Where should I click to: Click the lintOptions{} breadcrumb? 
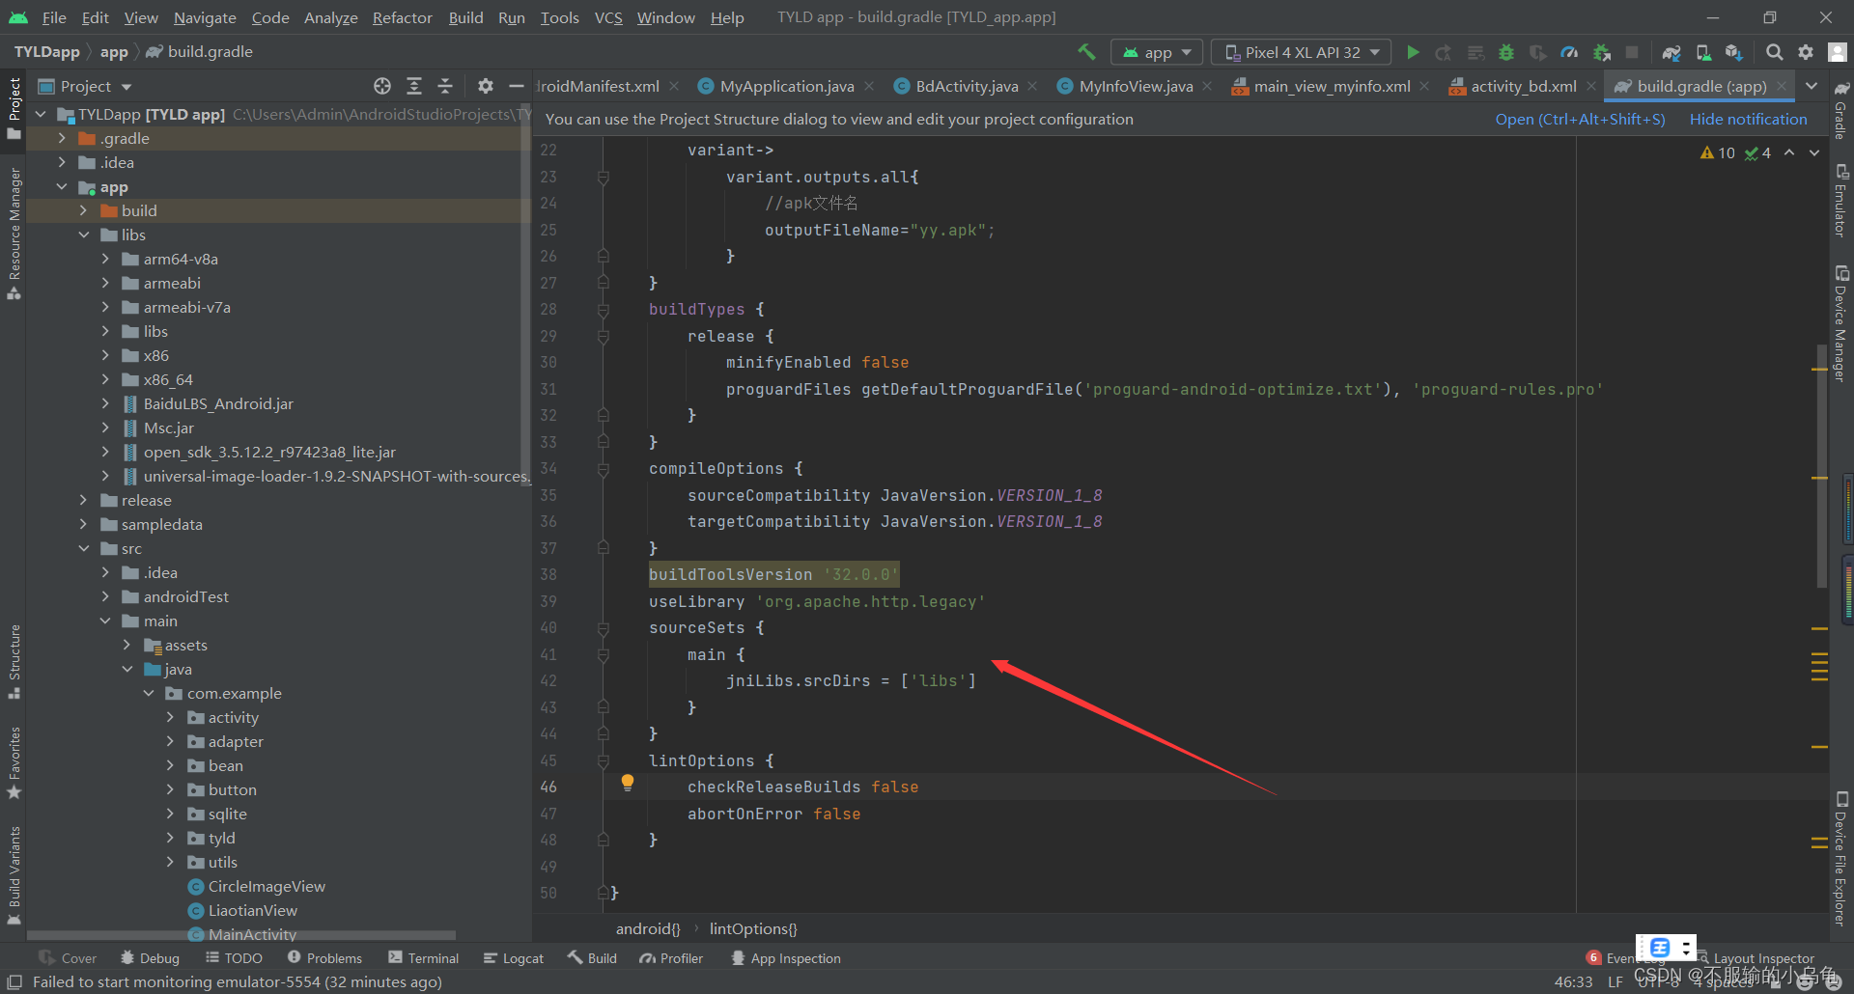[x=753, y=928]
